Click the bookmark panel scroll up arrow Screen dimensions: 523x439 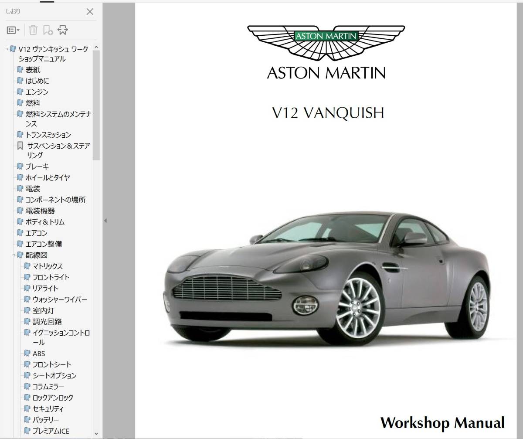[96, 48]
